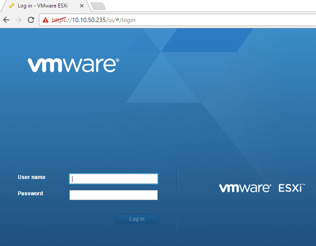Click the Log in button
This screenshot has width=316, height=246.
pyautogui.click(x=137, y=219)
